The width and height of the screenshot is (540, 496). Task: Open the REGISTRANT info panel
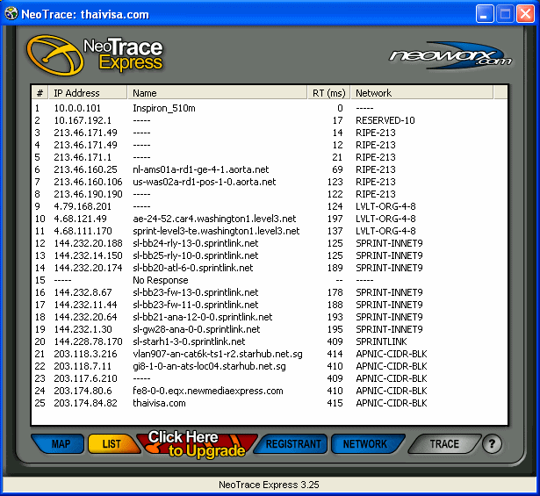293,444
